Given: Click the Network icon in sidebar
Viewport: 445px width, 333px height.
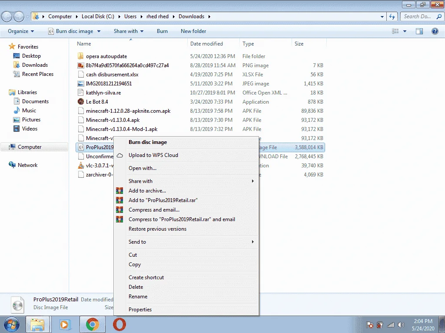Looking at the screenshot, I should [12, 165].
